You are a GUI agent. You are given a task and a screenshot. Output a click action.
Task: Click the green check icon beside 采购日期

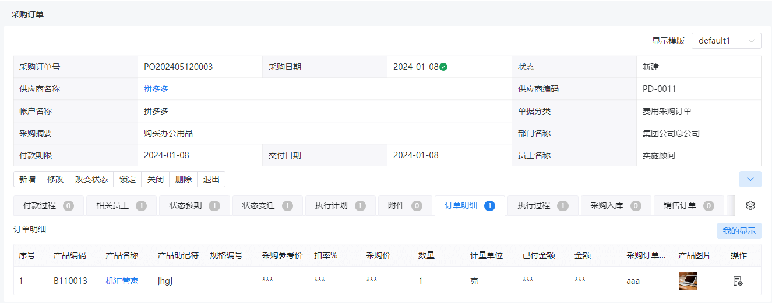tap(443, 67)
